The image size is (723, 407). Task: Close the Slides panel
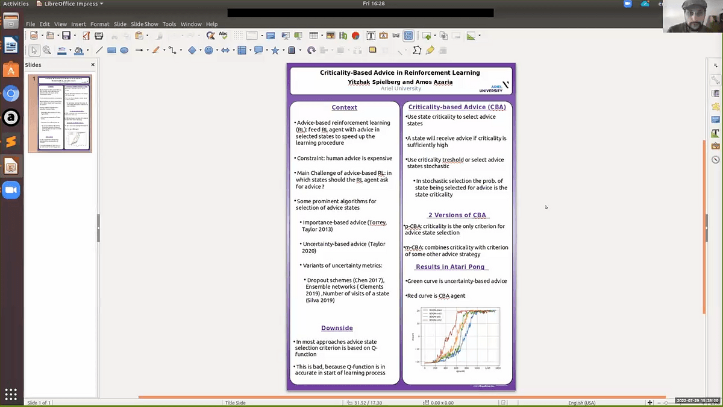[93, 65]
